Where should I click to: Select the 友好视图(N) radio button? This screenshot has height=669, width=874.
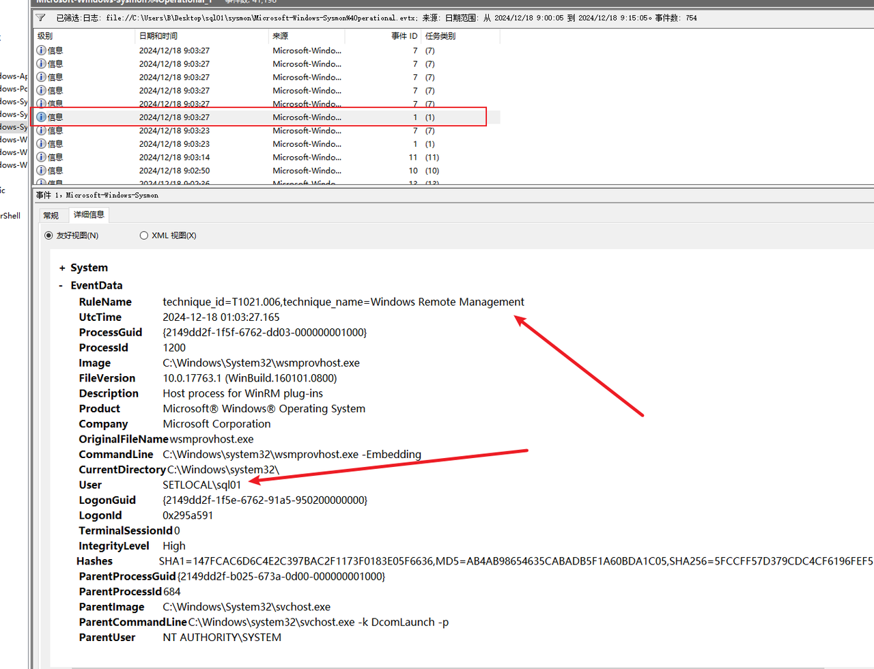48,236
